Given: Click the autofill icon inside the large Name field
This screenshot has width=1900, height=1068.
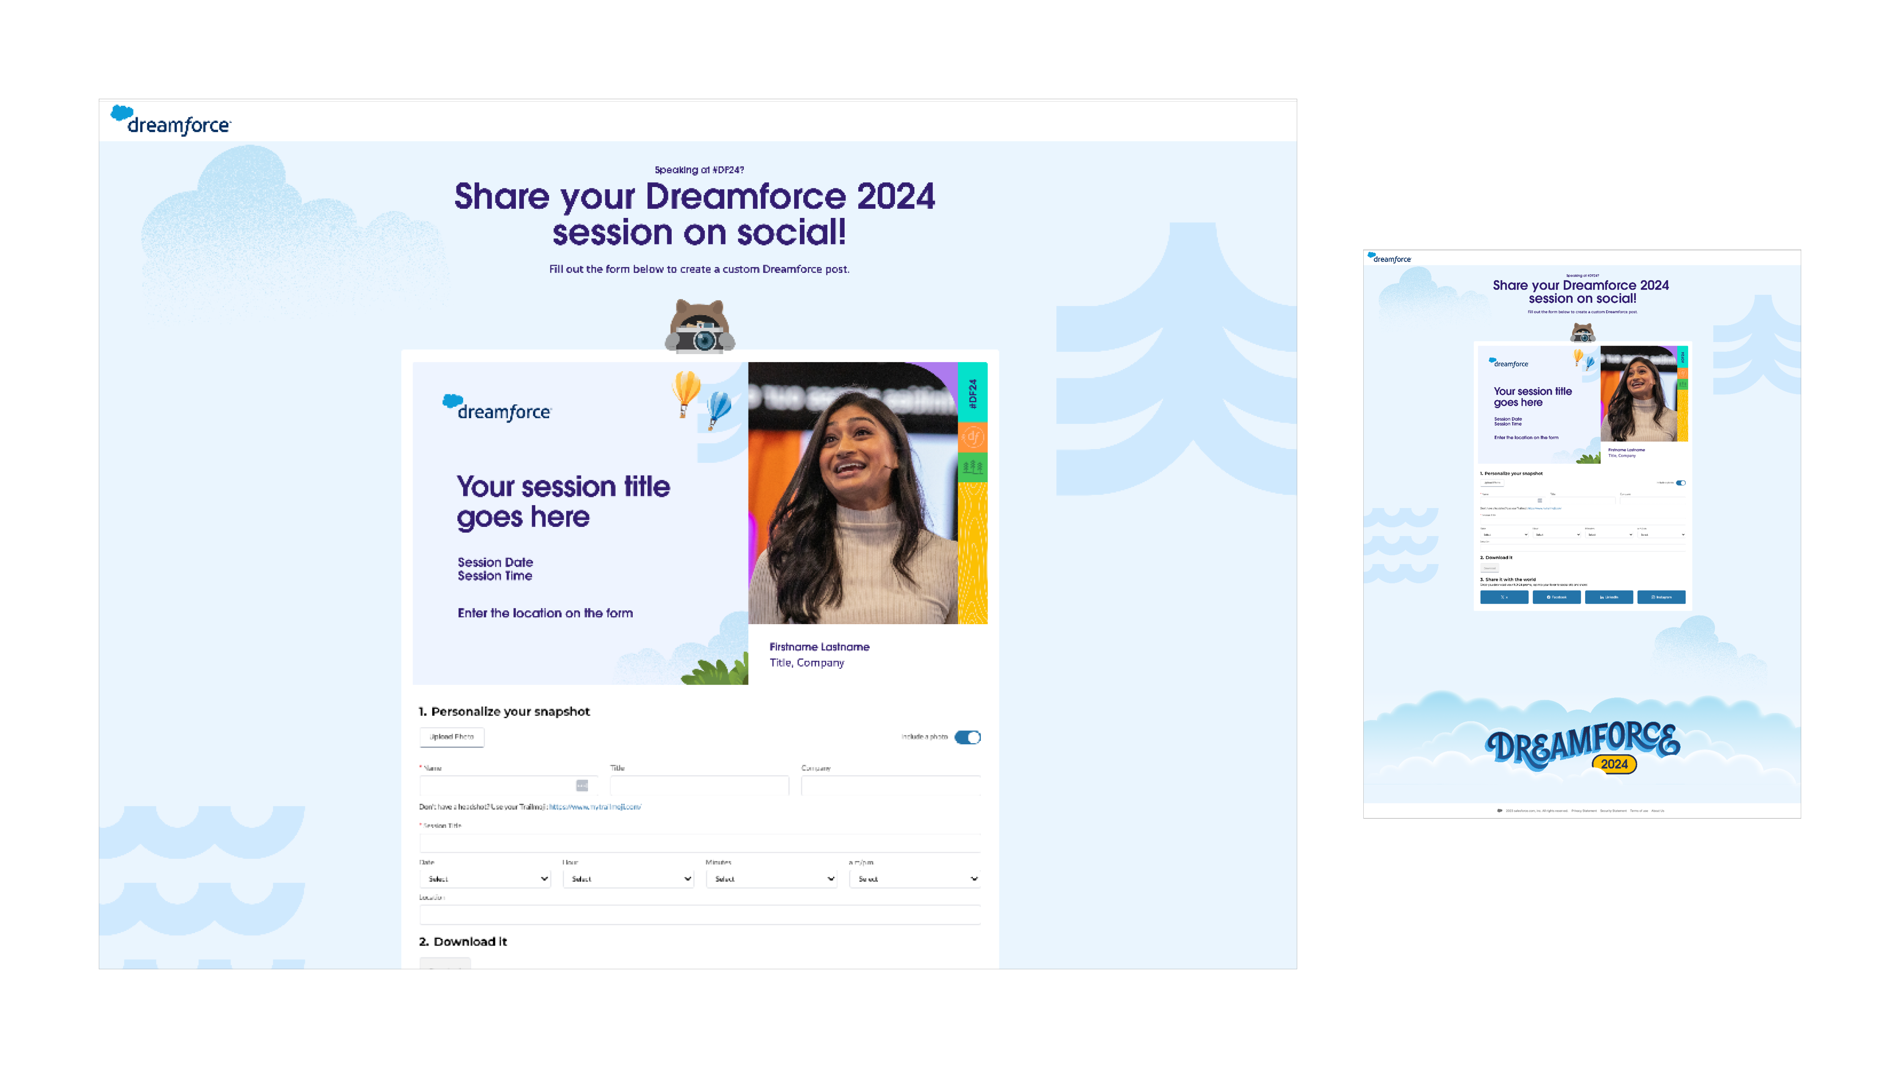Looking at the screenshot, I should pos(582,786).
